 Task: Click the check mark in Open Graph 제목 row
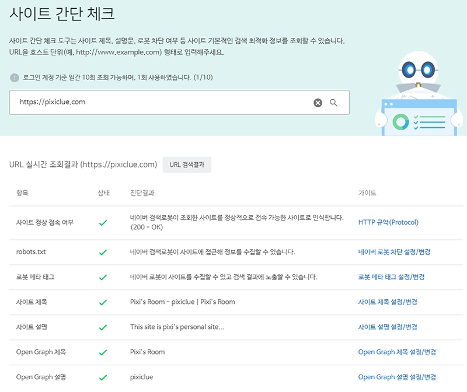point(103,352)
